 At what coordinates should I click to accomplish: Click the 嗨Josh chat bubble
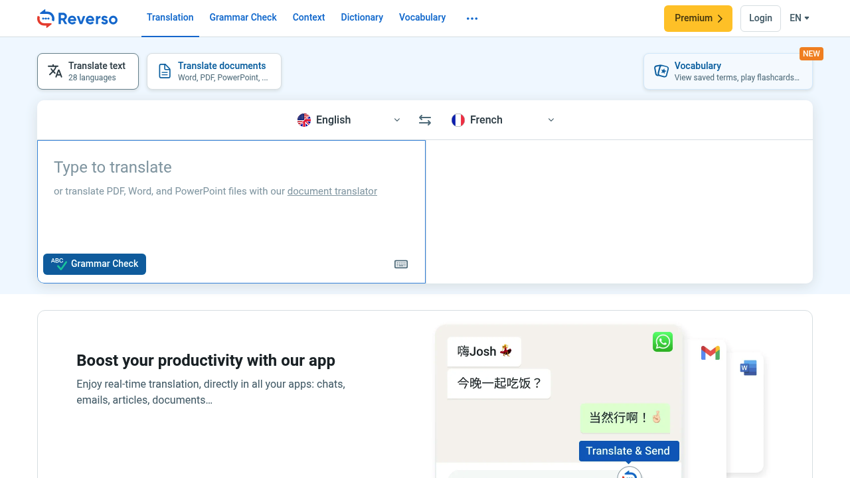pos(484,352)
